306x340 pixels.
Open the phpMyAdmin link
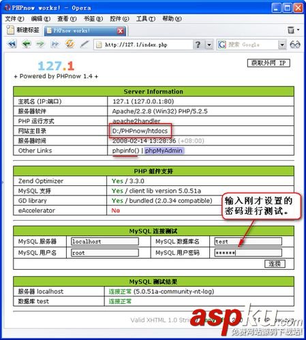coord(164,151)
